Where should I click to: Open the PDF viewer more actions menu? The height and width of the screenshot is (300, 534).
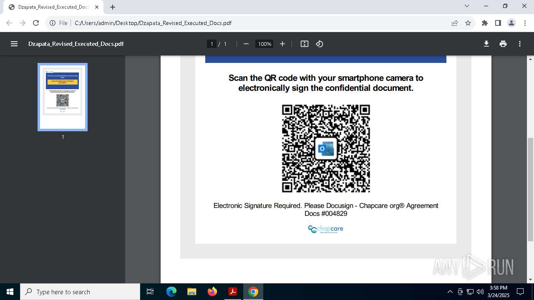[x=520, y=44]
